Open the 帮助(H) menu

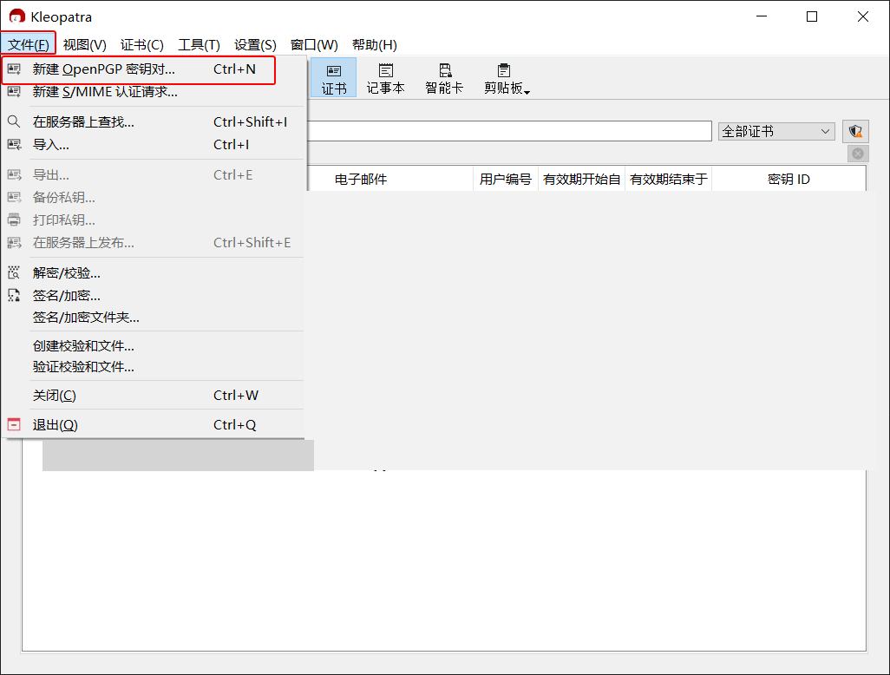pyautogui.click(x=374, y=44)
